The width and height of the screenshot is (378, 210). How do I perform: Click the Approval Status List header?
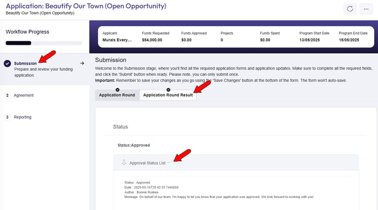(236, 163)
